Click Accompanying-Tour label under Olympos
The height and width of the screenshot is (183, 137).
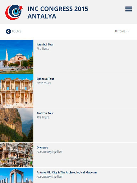click(50, 152)
